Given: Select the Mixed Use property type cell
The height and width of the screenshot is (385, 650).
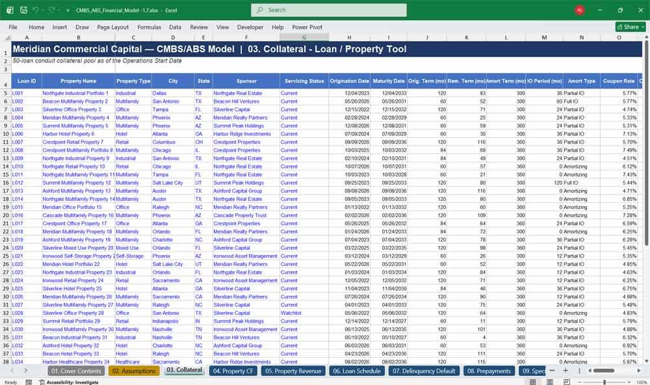Looking at the screenshot, I should 133,248.
